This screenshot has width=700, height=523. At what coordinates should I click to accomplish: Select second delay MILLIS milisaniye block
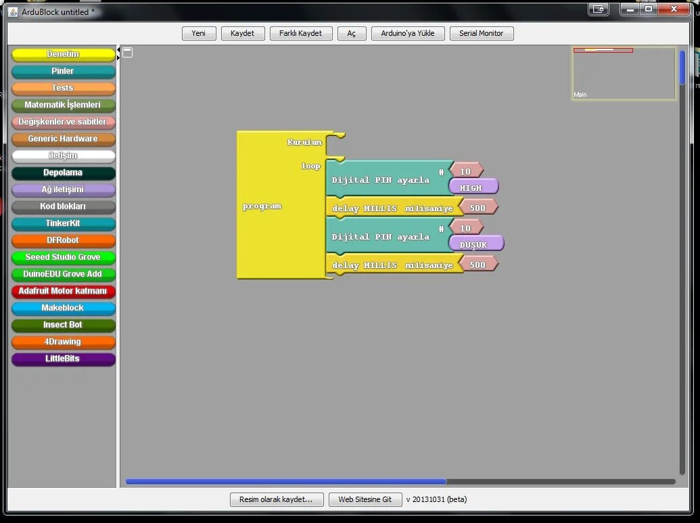tap(395, 265)
